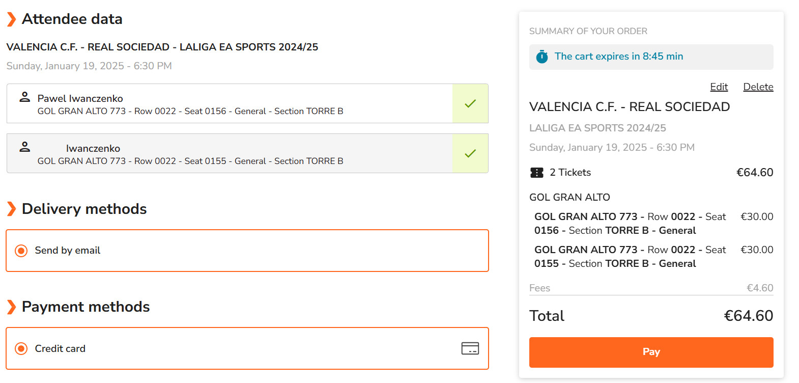Click the Delete link in the order summary
This screenshot has width=799, height=383.
tap(758, 87)
